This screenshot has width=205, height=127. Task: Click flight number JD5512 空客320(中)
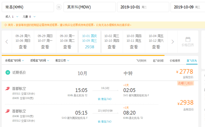tap(24, 121)
